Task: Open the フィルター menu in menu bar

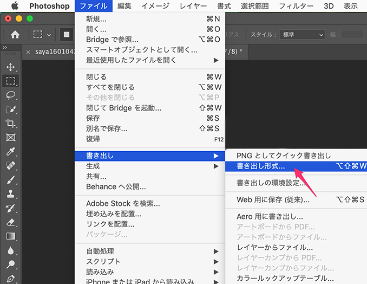Action: tap(296, 6)
